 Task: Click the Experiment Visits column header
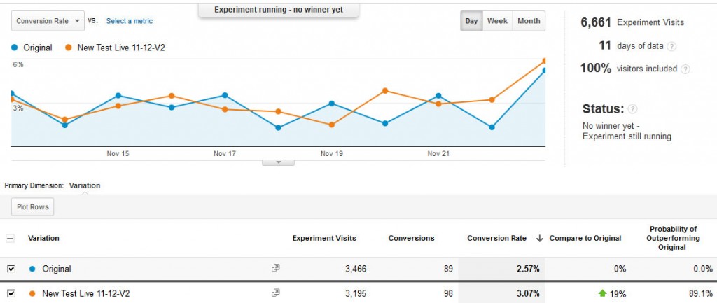[324, 238]
